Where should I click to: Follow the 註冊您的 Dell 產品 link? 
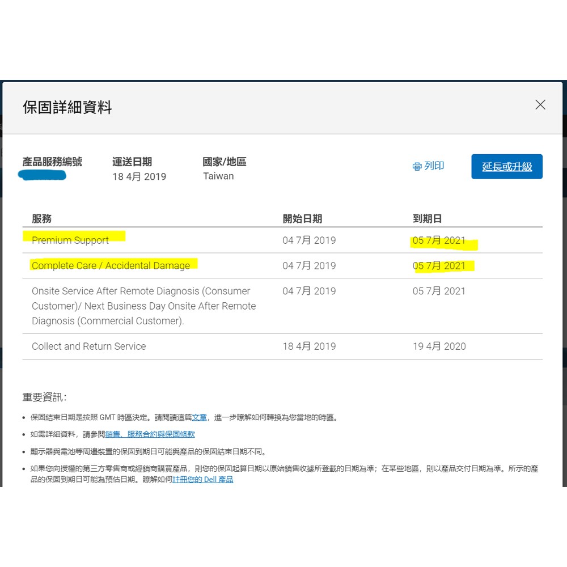point(203,480)
